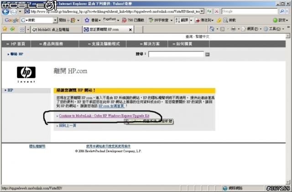
Task: Close the current HP.com tab
Action: [x=130, y=30]
